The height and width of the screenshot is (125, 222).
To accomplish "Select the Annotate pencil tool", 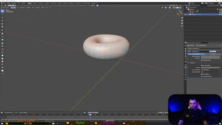I will 2,30.
